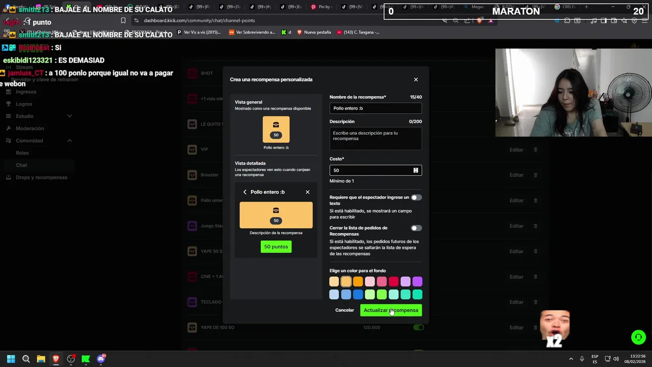This screenshot has height=367, width=652.
Task: Pick the light pink color swatch
Action: pos(370,281)
